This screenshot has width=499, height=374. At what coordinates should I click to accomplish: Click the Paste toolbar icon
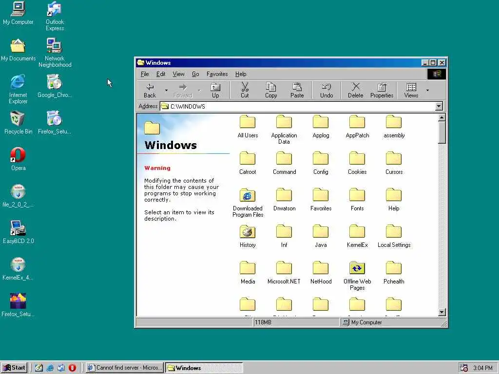point(297,90)
